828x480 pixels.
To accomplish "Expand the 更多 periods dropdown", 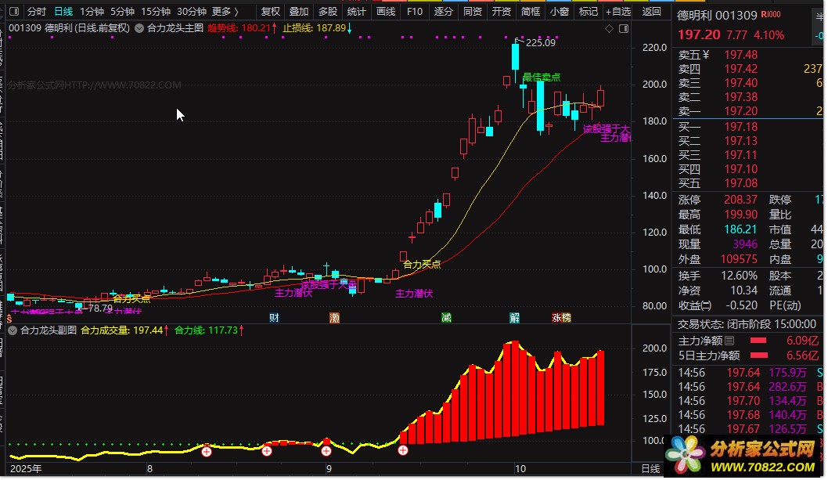I will (x=225, y=11).
